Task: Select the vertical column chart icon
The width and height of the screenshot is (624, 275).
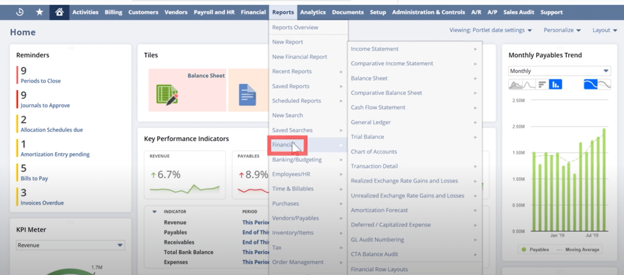Action: pos(556,84)
